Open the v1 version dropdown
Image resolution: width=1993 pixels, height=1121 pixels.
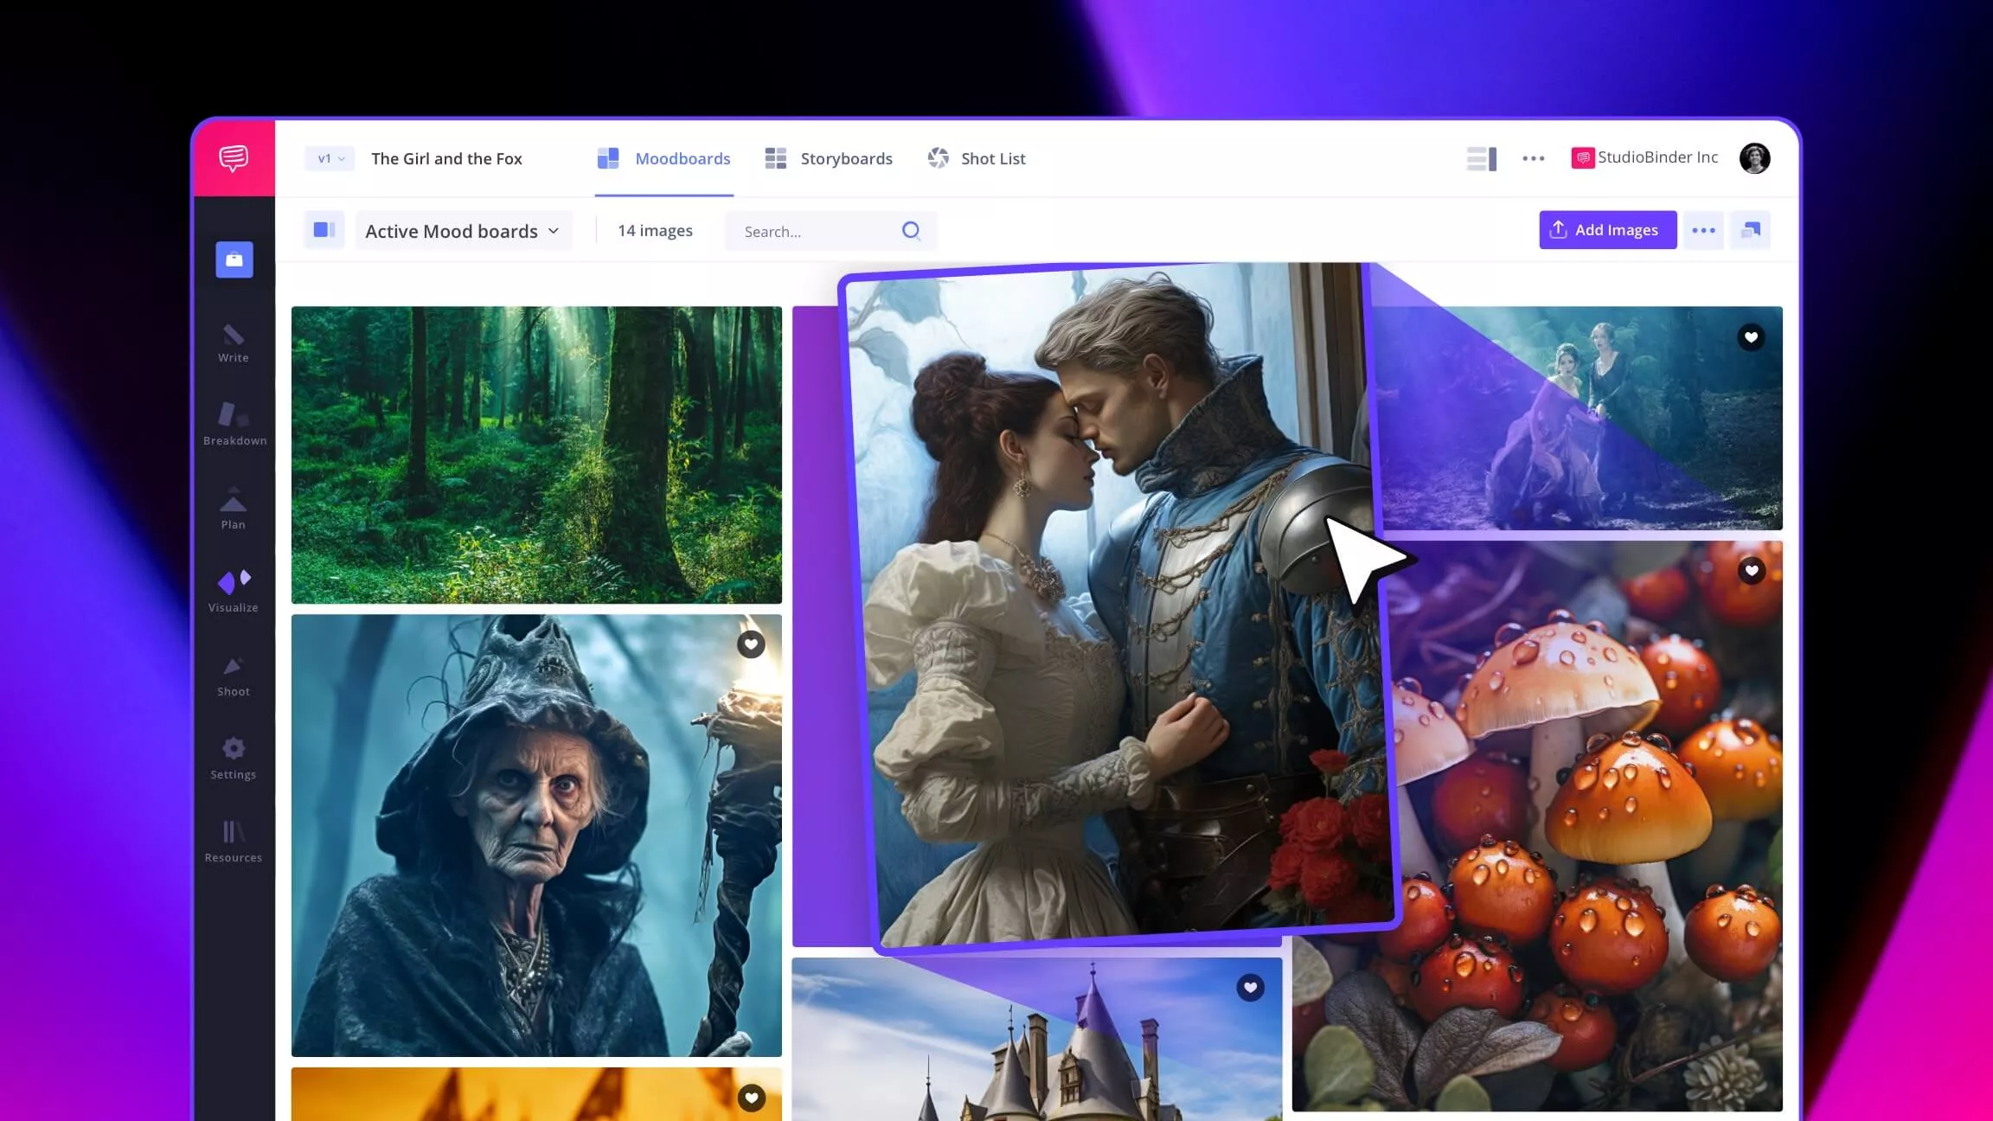[330, 158]
